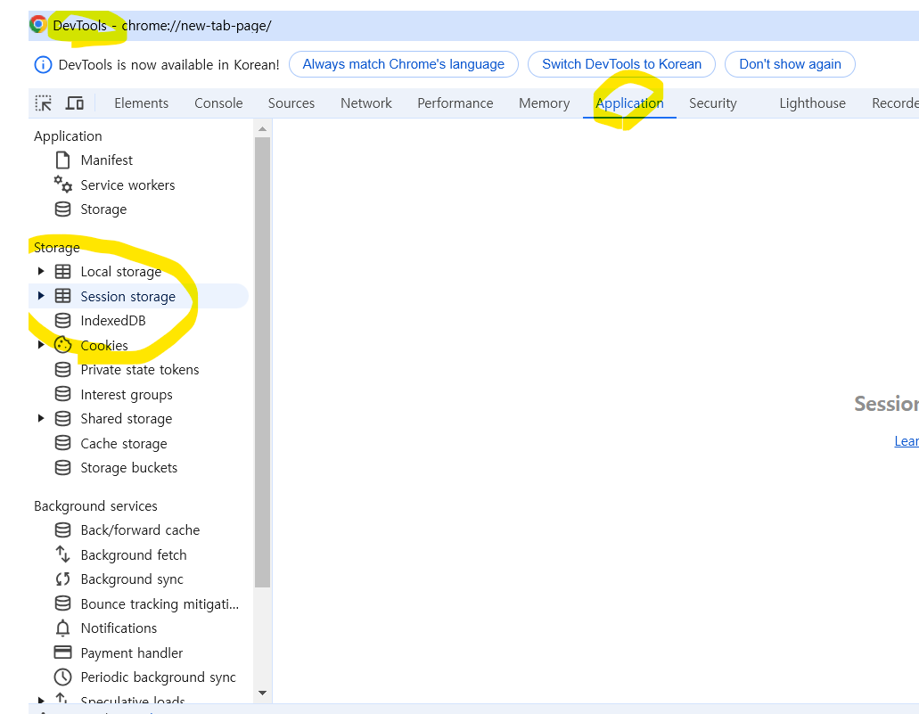Viewport: 919px width, 714px height.
Task: Switch to the Memory tab
Action: [544, 103]
